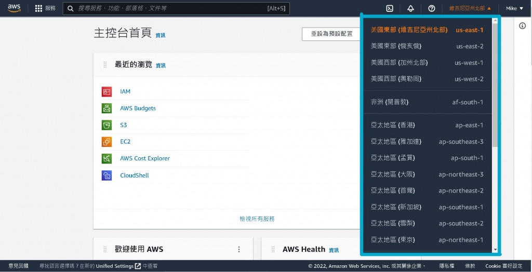Image resolution: width=532 pixels, height=272 pixels.
Task: Select region 亞太地區 (首爾) ap-northeast-2
Action: point(427,191)
